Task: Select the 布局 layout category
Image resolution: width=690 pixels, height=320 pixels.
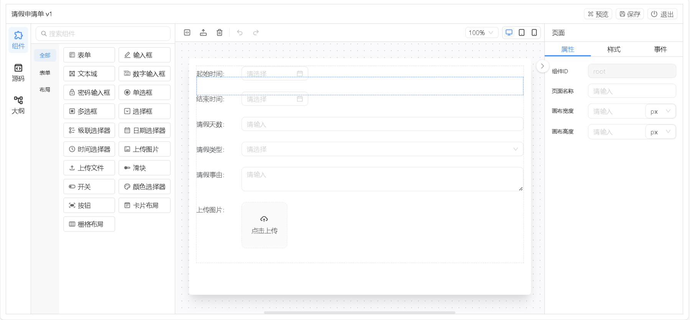Action: [x=45, y=89]
